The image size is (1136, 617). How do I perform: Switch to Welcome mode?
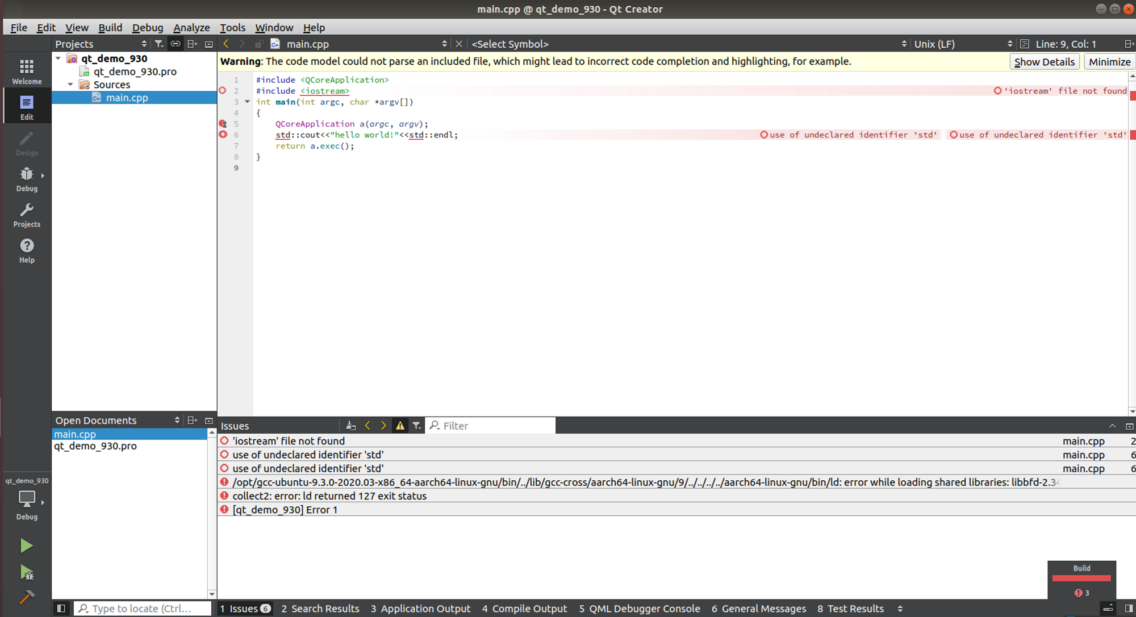[27, 72]
